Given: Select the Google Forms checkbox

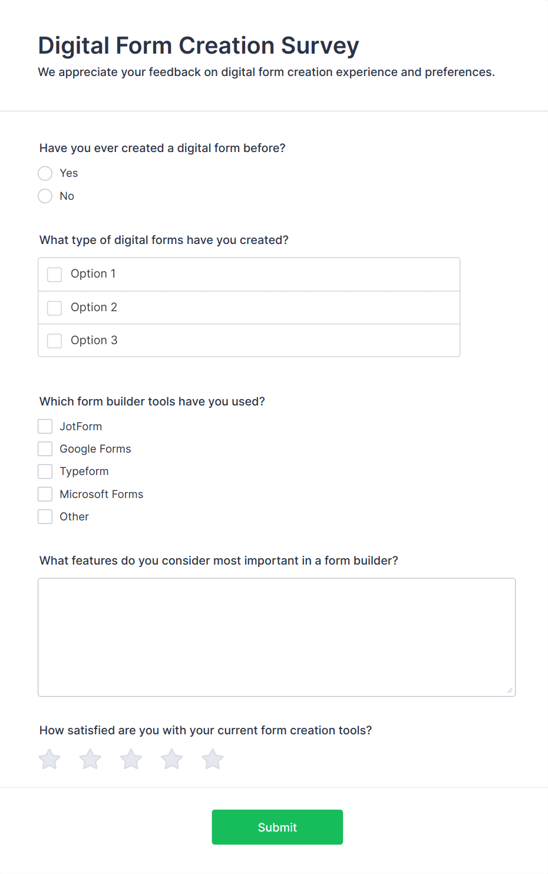Looking at the screenshot, I should click(45, 449).
